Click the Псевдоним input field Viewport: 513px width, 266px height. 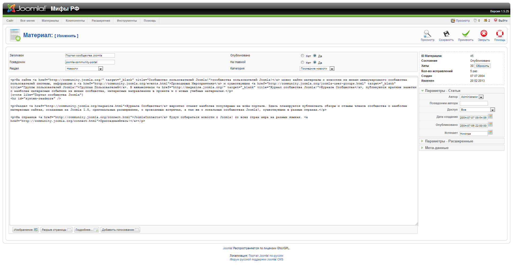(x=90, y=62)
